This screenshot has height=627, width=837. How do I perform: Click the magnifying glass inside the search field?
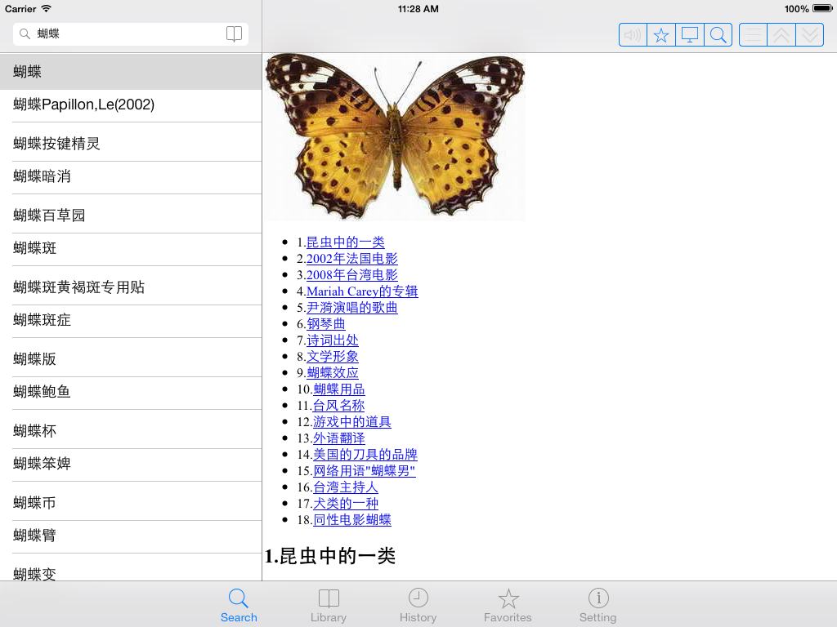[x=25, y=35]
